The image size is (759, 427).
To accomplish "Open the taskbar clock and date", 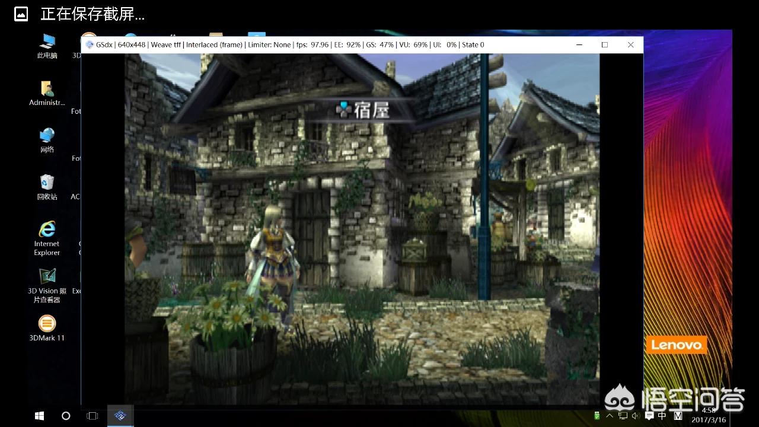I will tap(708, 415).
